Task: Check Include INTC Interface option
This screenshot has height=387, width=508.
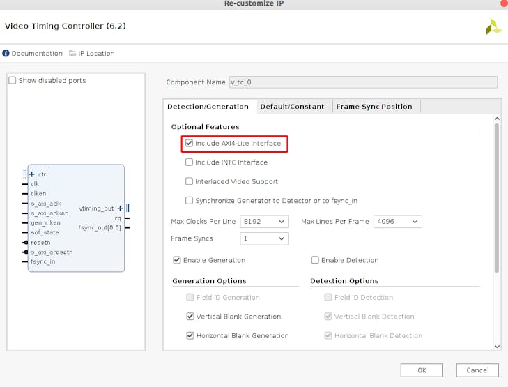Action: pyautogui.click(x=190, y=162)
